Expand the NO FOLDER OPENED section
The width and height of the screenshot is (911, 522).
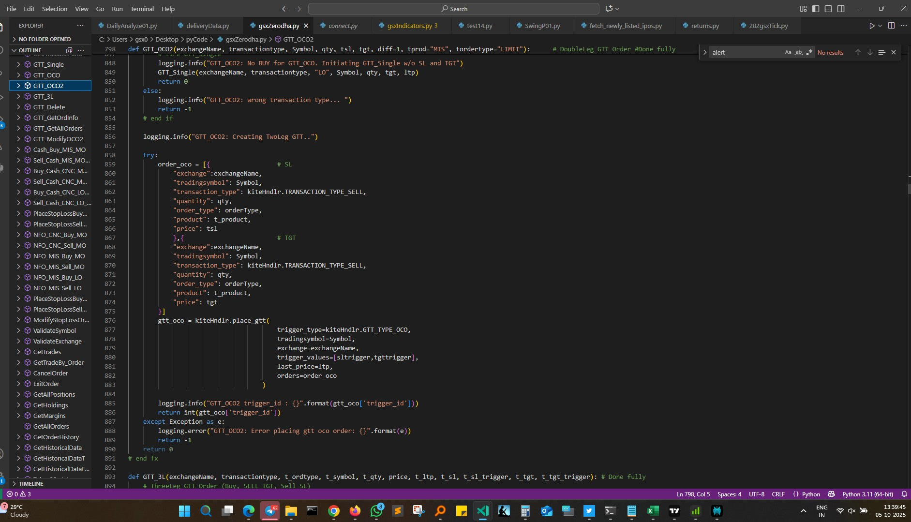click(45, 39)
